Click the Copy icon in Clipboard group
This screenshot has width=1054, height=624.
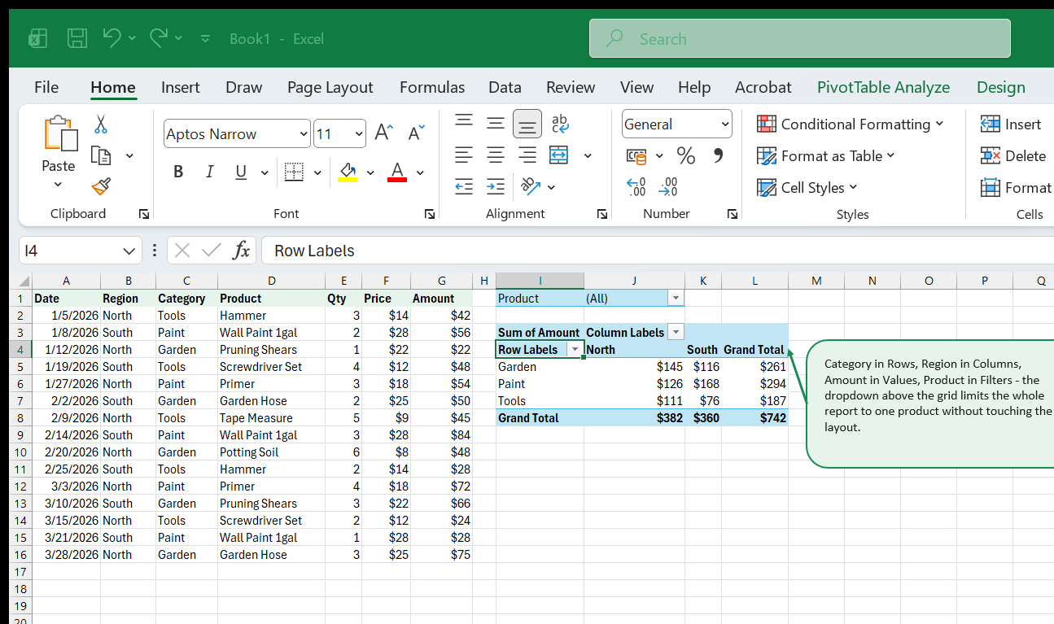tap(101, 155)
